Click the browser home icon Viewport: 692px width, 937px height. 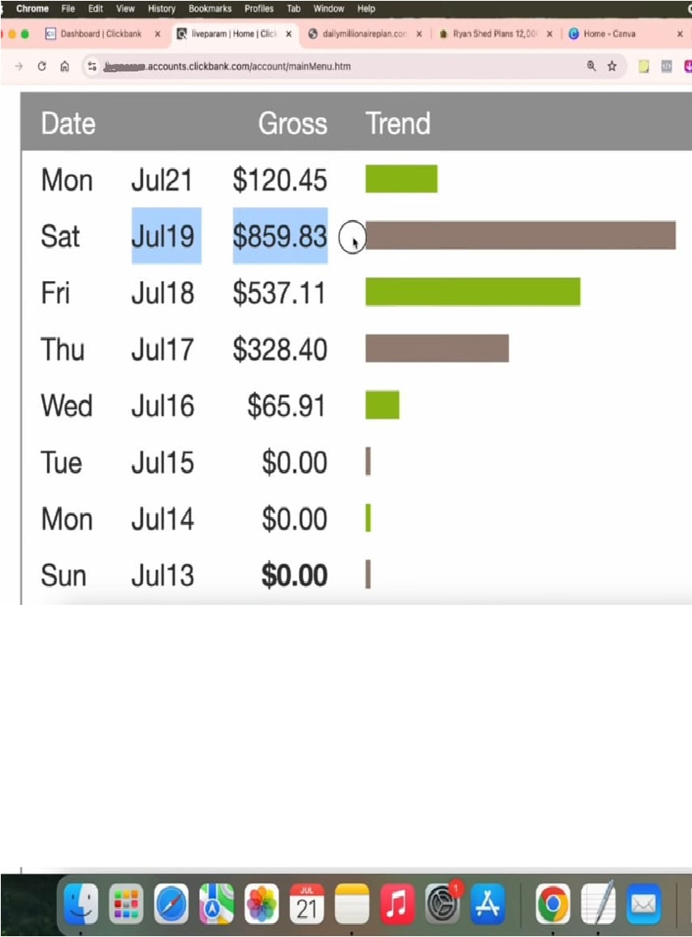[x=64, y=67]
